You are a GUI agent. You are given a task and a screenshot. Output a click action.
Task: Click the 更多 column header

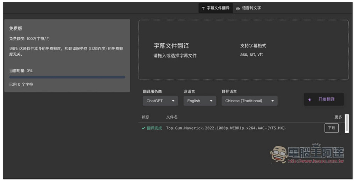click(338, 117)
